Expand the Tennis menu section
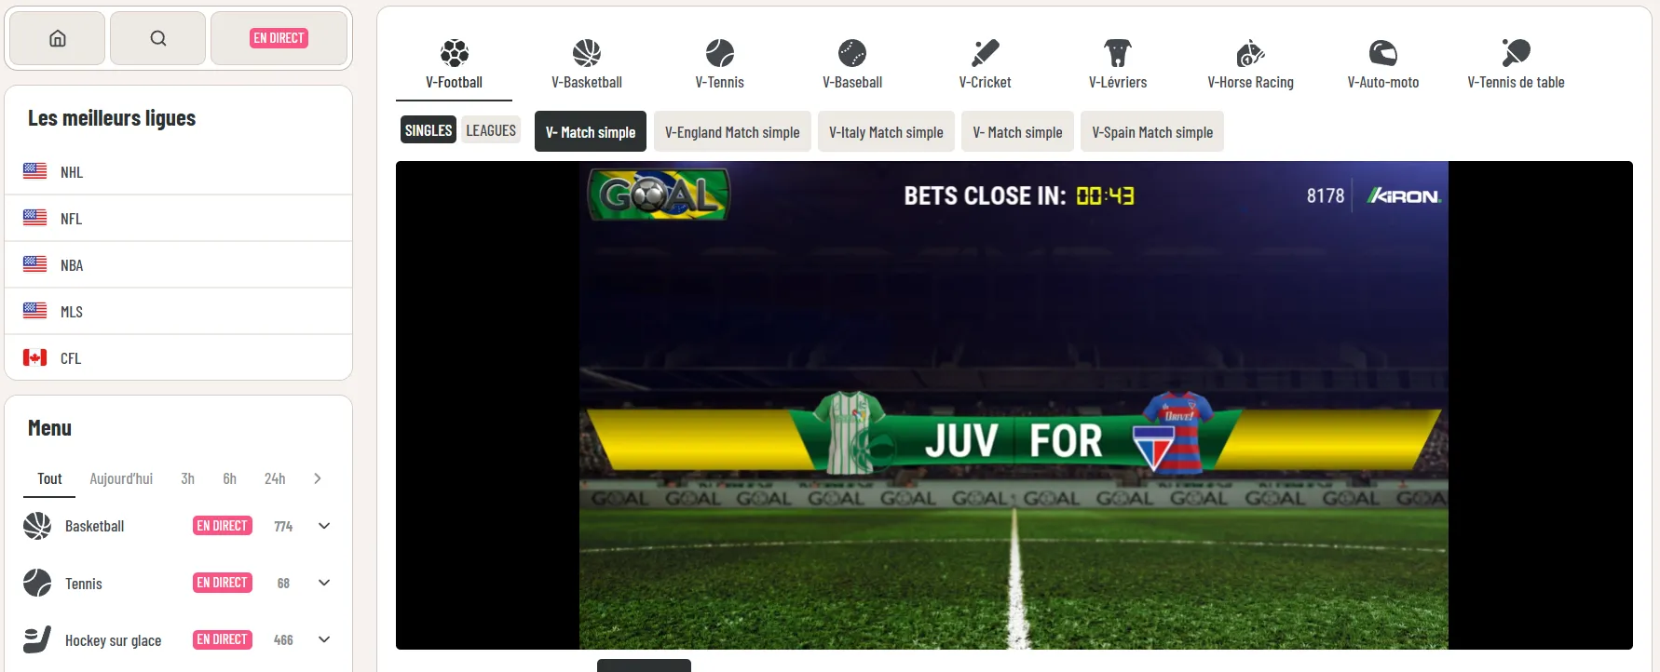This screenshot has width=1660, height=672. click(x=324, y=583)
